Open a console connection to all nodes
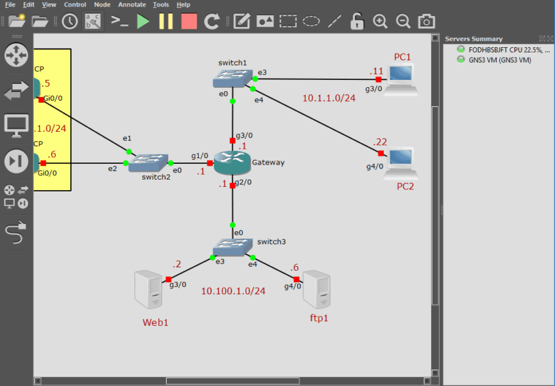The width and height of the screenshot is (555, 386). pyautogui.click(x=119, y=21)
